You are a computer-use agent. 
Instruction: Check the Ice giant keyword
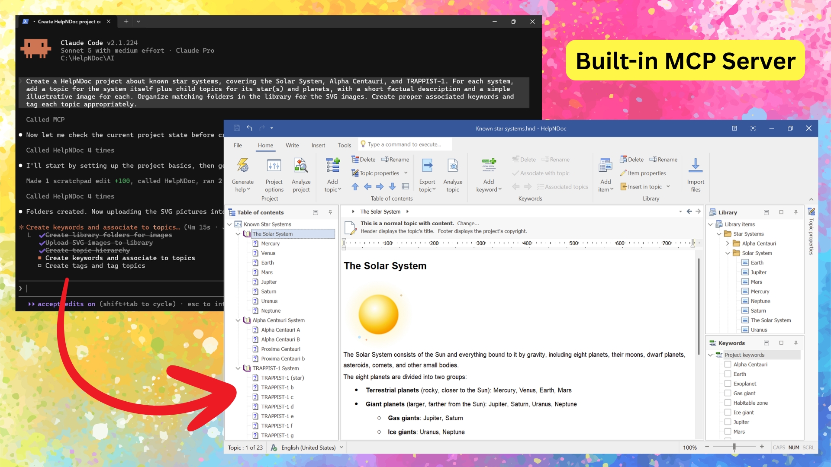click(x=728, y=413)
